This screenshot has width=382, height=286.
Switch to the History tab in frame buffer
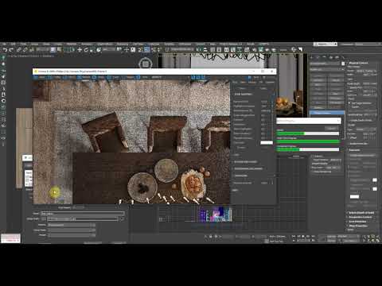click(252, 83)
